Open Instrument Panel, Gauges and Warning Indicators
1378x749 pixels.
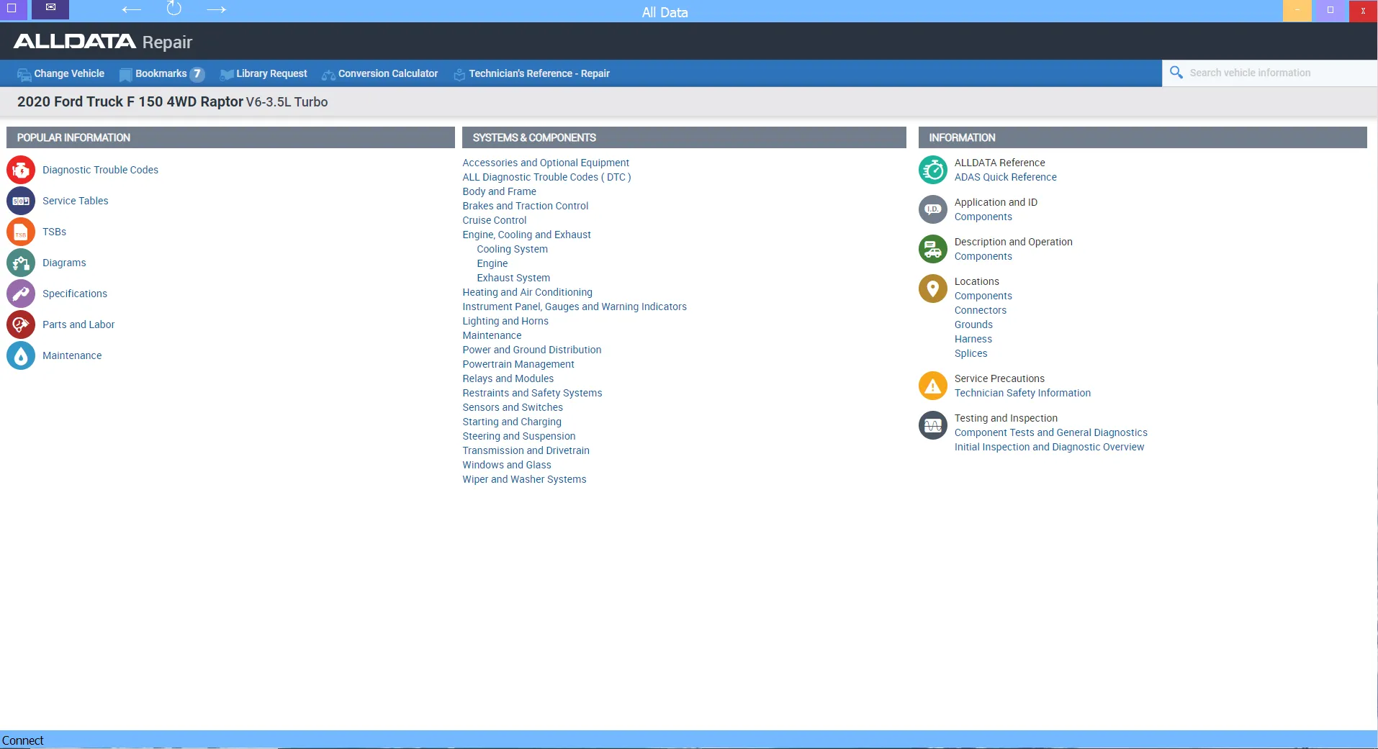575,307
